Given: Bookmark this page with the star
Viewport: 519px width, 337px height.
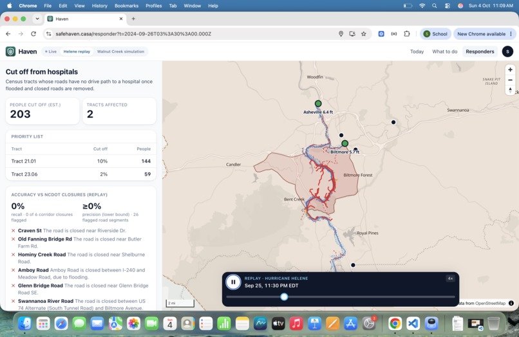Looking at the screenshot, I should pyautogui.click(x=363, y=33).
